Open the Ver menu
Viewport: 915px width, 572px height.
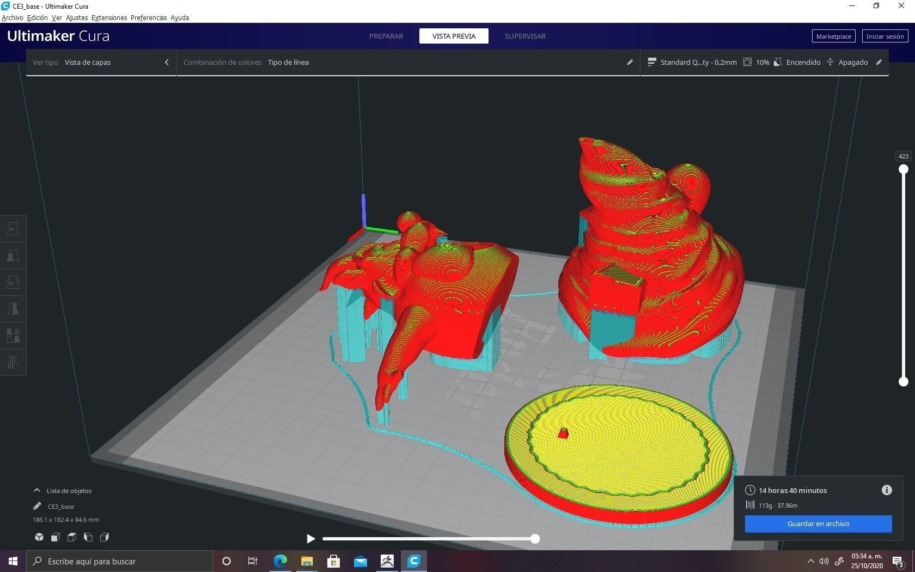pyautogui.click(x=57, y=17)
